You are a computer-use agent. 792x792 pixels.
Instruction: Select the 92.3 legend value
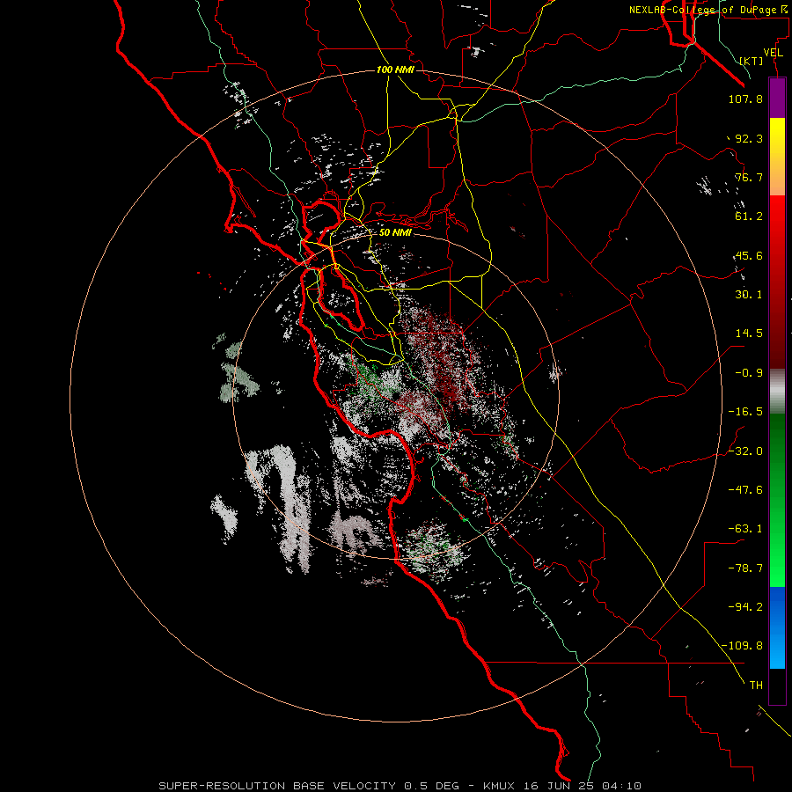pos(749,138)
